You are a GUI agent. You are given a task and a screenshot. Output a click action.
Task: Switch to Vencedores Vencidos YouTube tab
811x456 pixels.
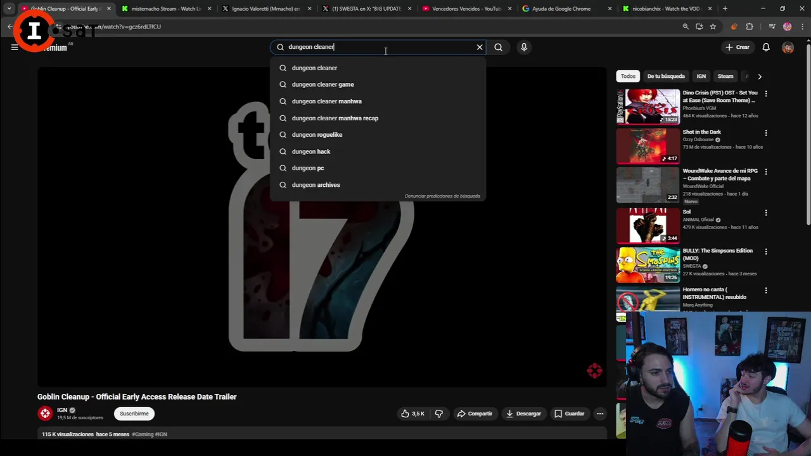pyautogui.click(x=466, y=9)
